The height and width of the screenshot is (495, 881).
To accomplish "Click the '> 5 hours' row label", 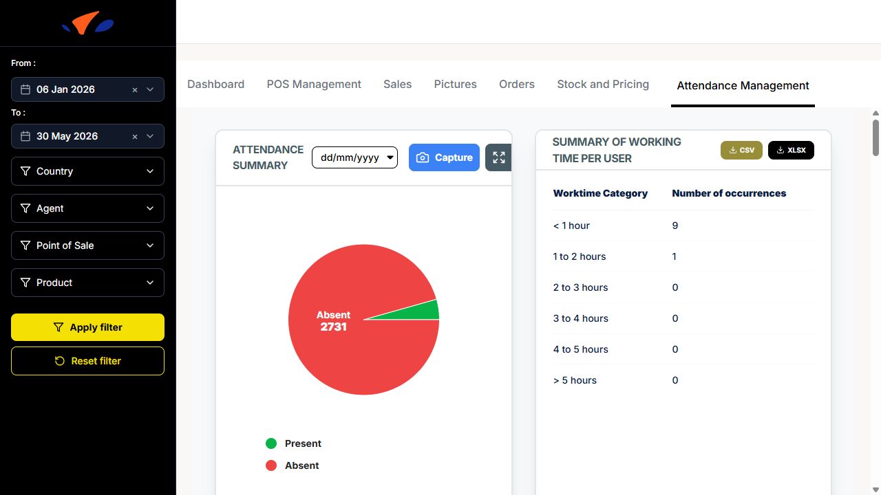I will point(575,380).
